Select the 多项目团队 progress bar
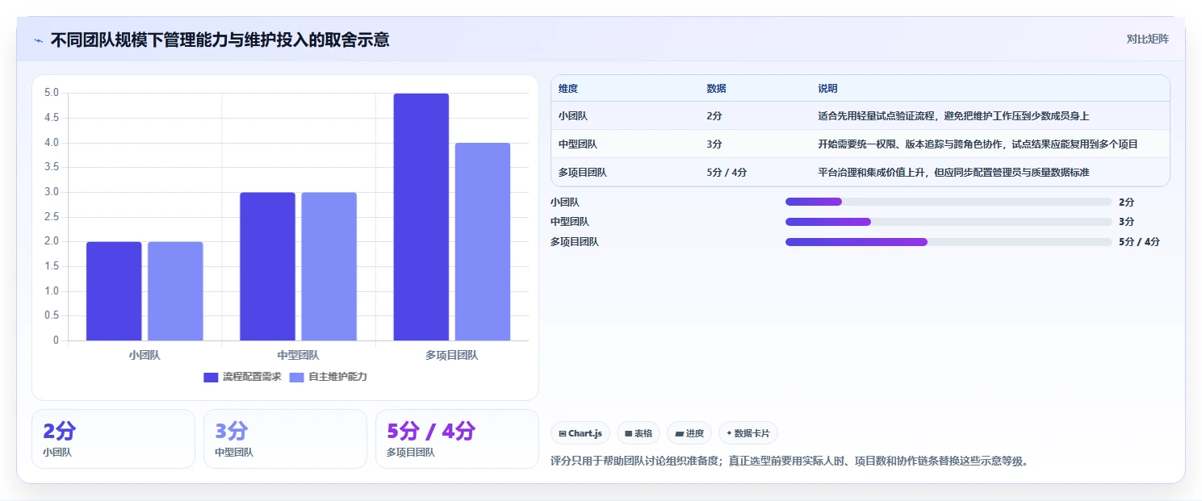 click(949, 242)
